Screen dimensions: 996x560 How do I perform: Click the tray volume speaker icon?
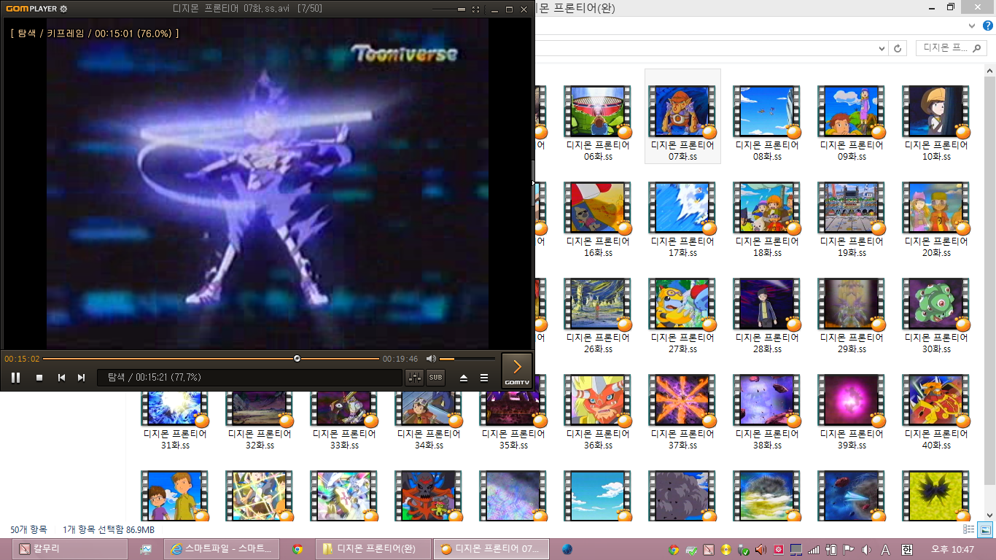pos(866,549)
